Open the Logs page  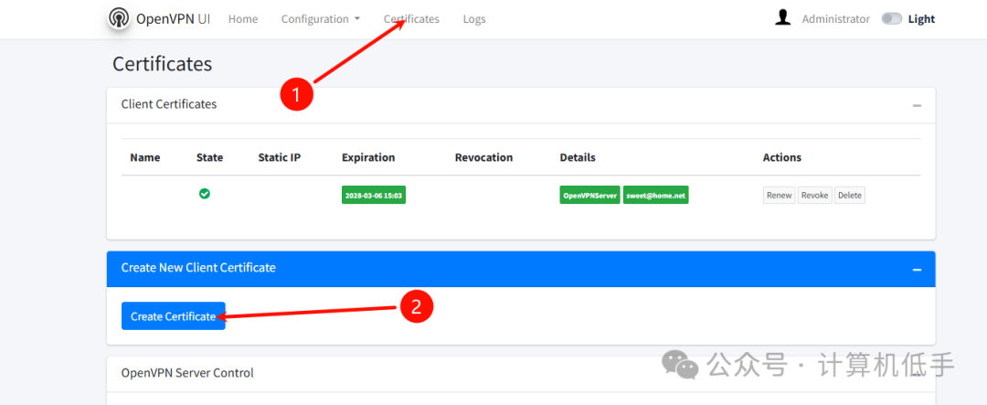point(474,19)
